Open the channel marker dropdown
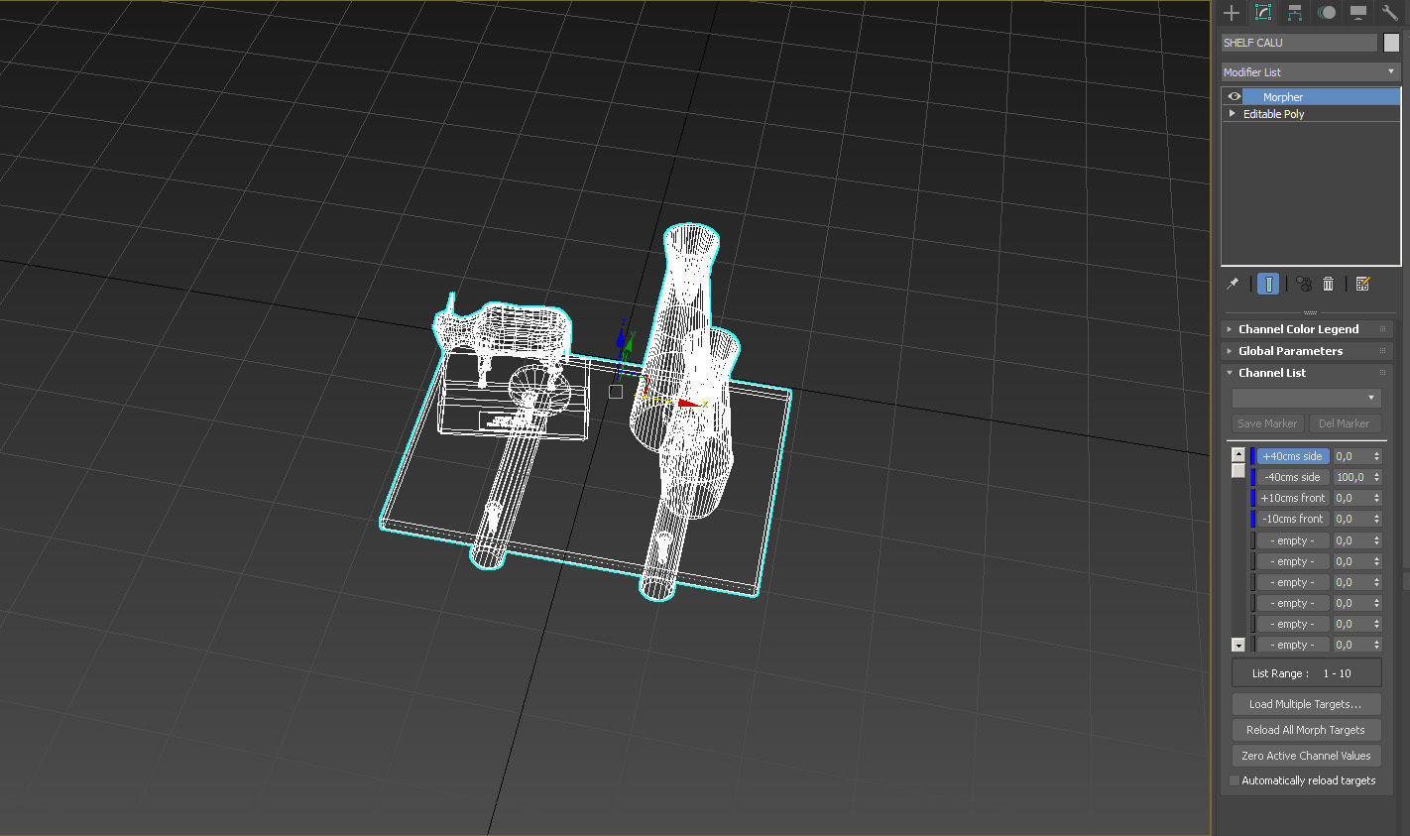This screenshot has height=836, width=1410. click(1306, 398)
